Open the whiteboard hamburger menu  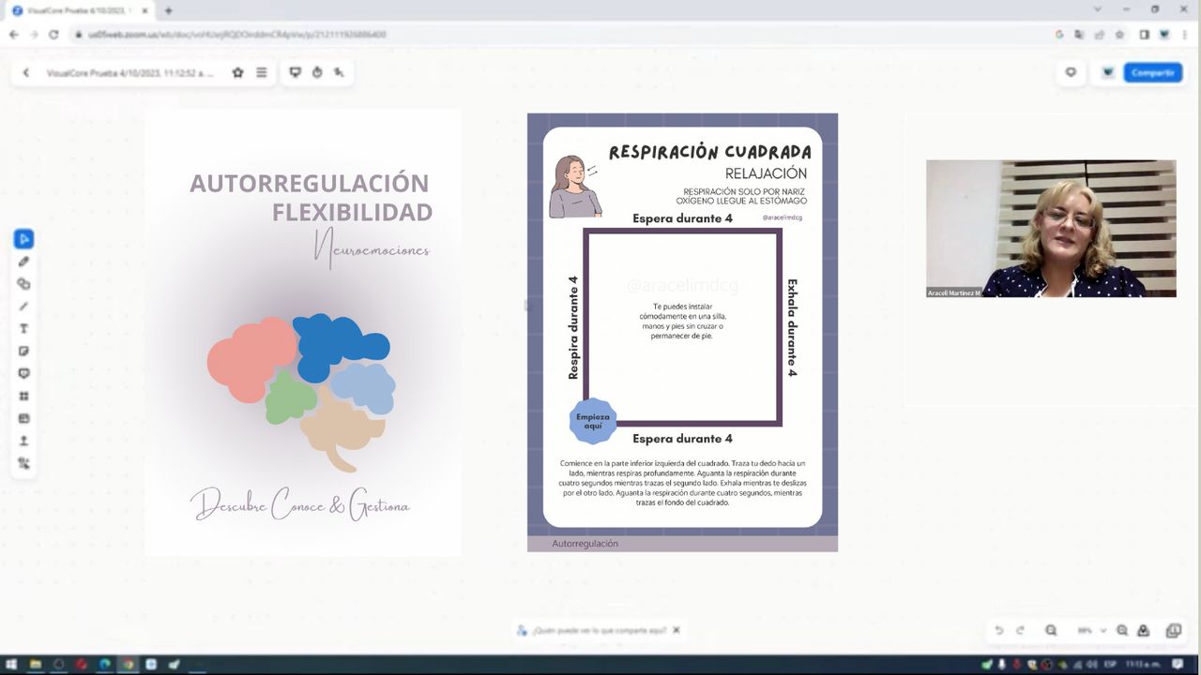tap(262, 72)
